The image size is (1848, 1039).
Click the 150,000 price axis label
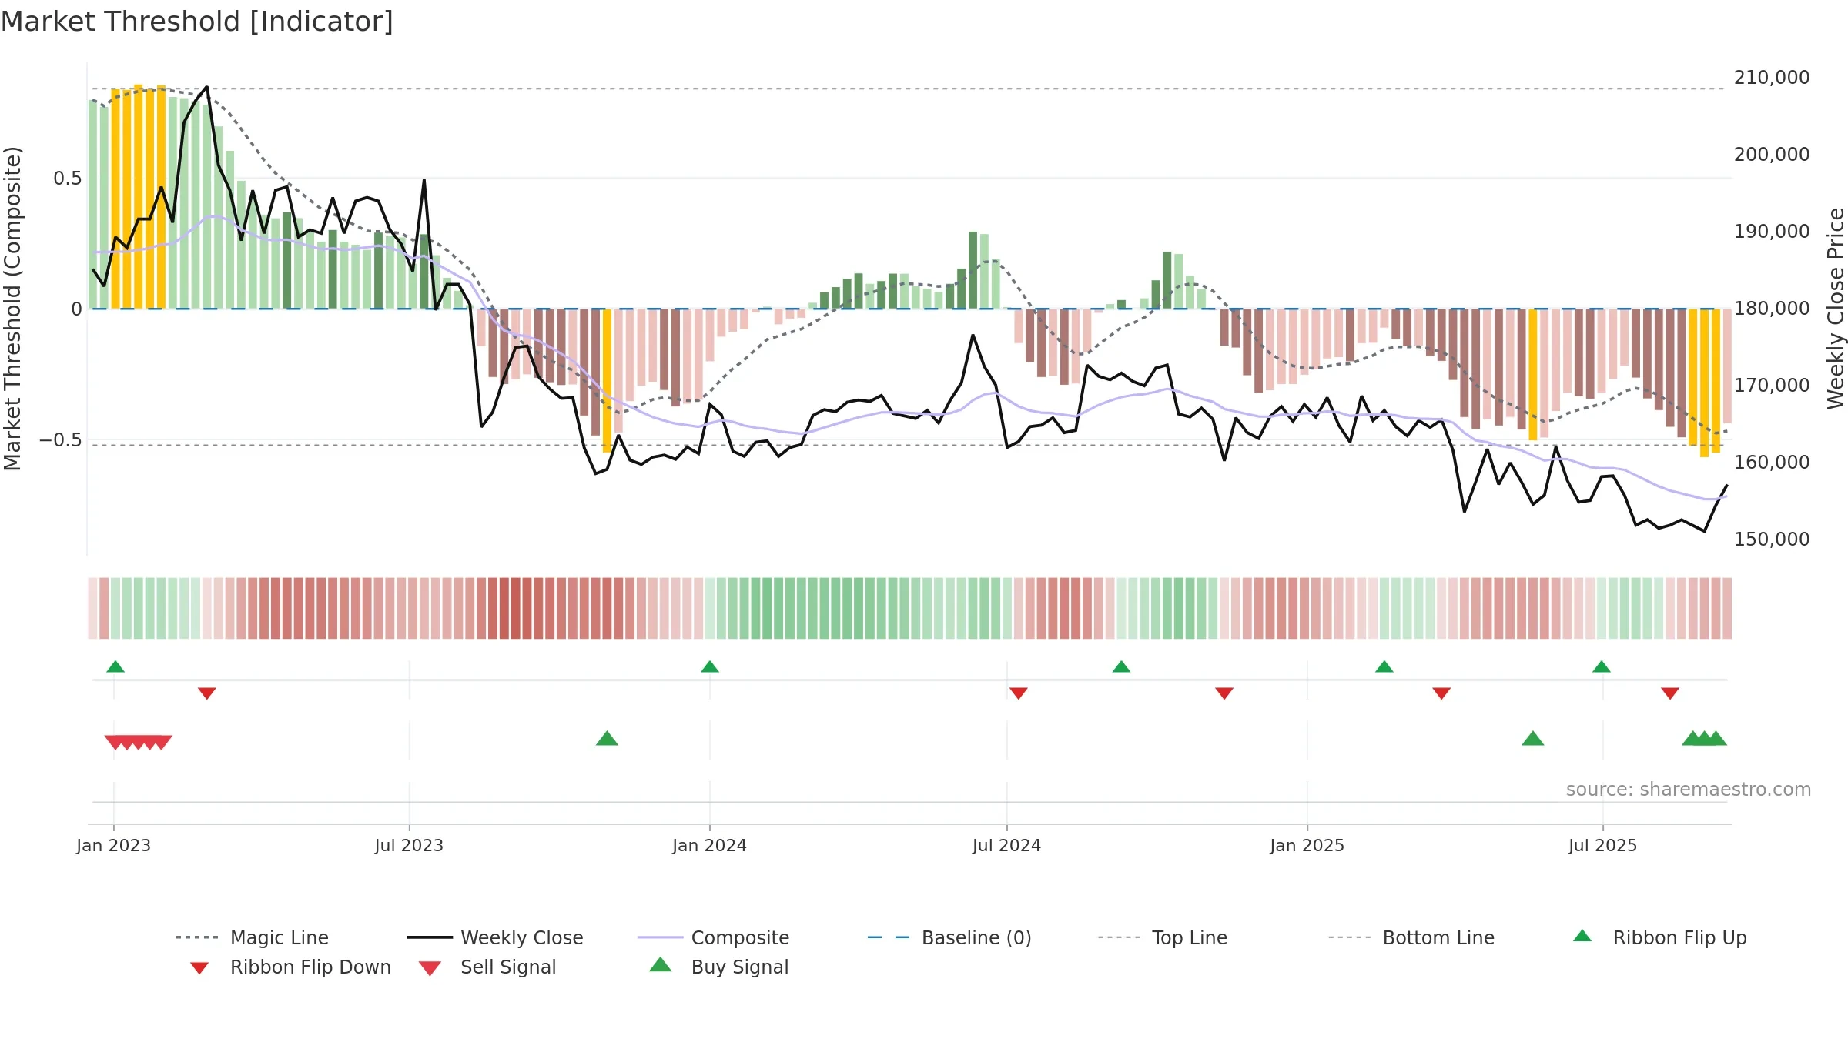(1772, 540)
